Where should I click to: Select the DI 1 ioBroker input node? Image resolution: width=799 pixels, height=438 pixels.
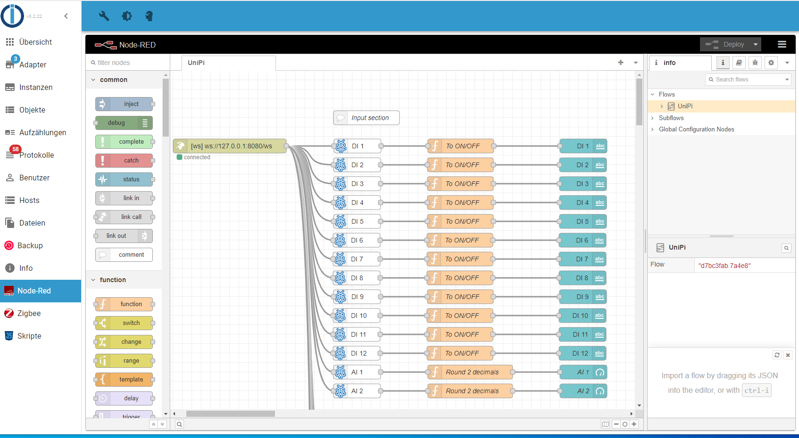[357, 146]
